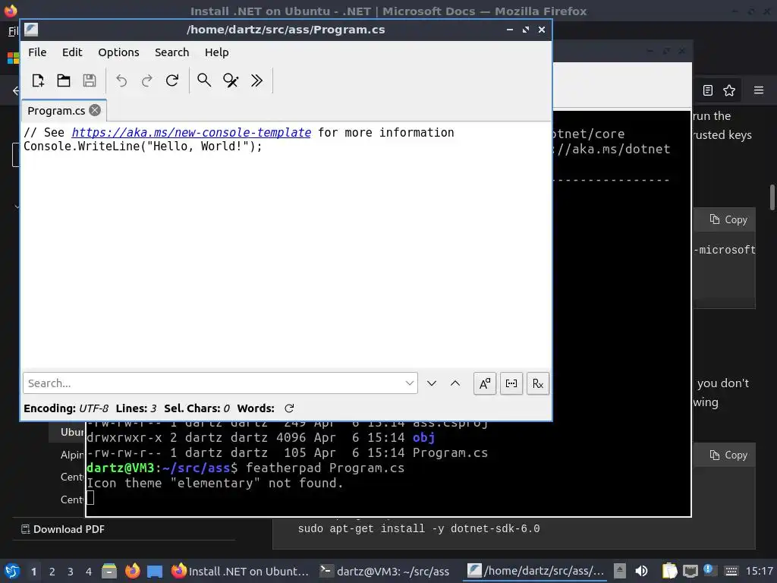Expand toolbar overflow double-chevron
This screenshot has width=777, height=583.
pyautogui.click(x=256, y=80)
